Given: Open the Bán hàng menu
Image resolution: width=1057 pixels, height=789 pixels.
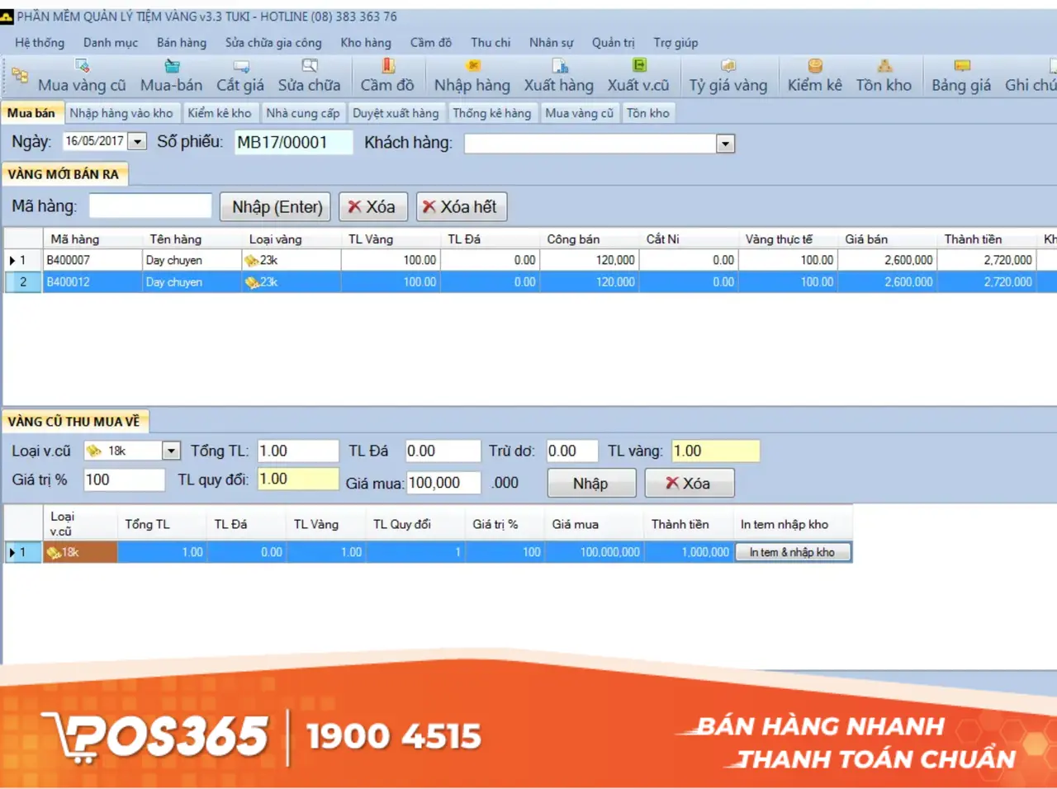Looking at the screenshot, I should pyautogui.click(x=182, y=43).
